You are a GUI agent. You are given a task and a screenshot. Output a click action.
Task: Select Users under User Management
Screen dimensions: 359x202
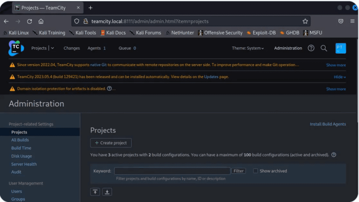pos(16,191)
